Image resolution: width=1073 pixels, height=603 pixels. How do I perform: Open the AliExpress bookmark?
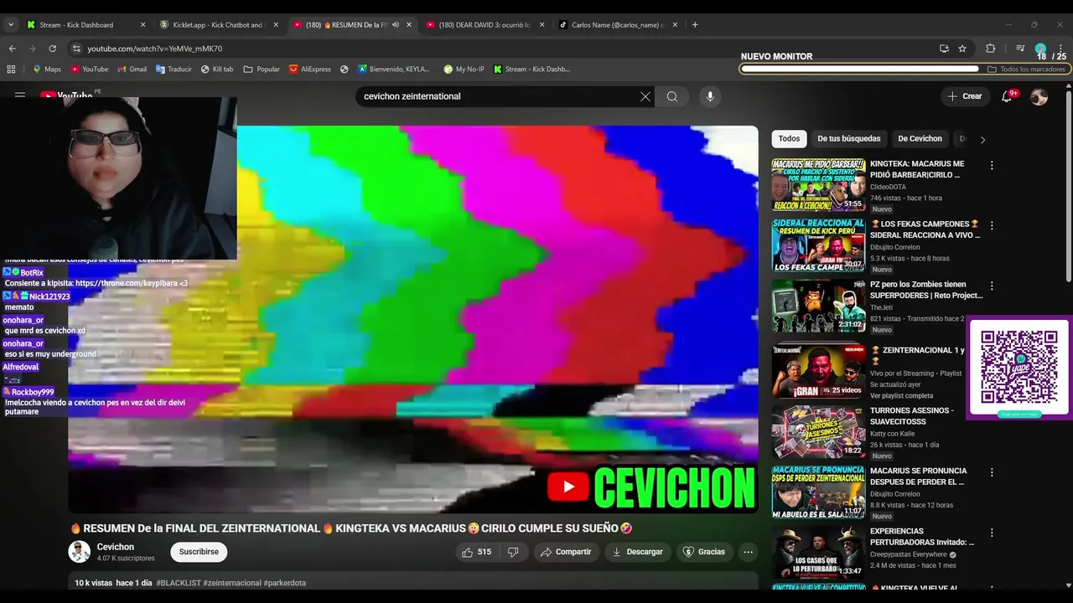(309, 70)
